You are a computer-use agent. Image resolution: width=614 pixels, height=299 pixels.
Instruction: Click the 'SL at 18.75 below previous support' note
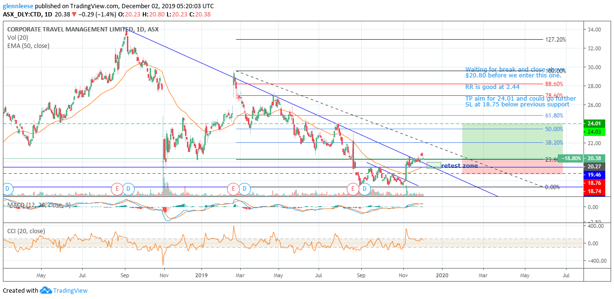[x=517, y=105]
